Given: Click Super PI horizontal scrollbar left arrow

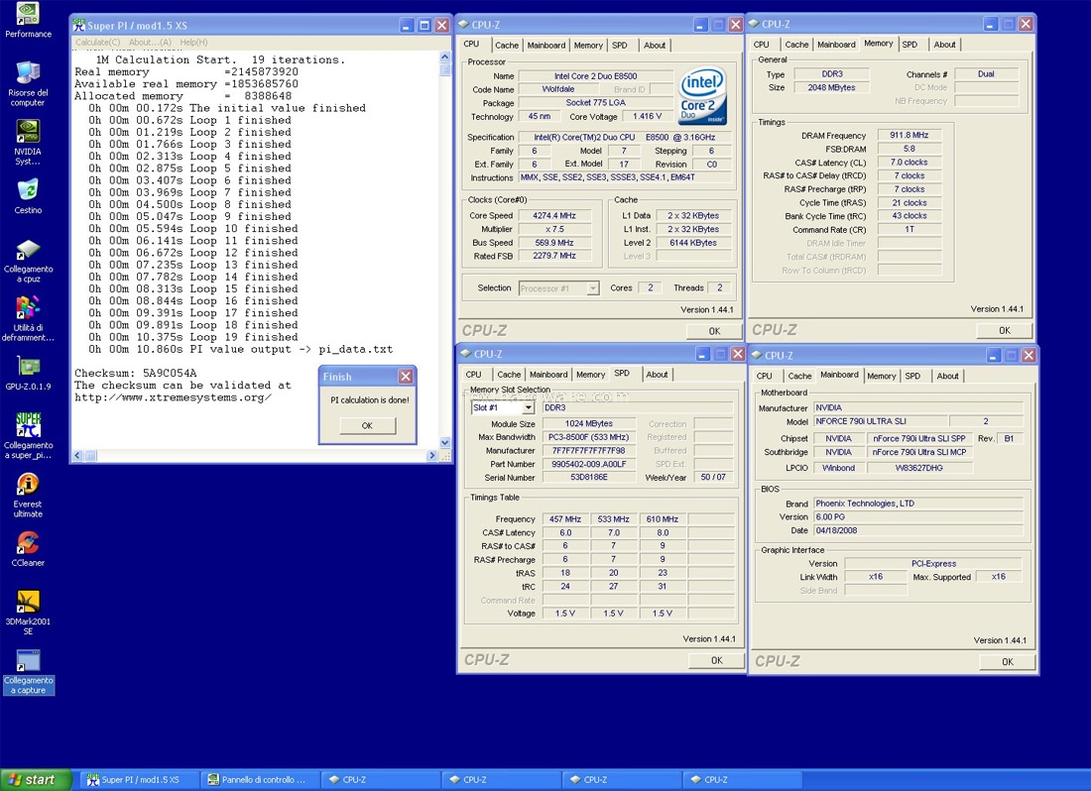Looking at the screenshot, I should pos(78,456).
